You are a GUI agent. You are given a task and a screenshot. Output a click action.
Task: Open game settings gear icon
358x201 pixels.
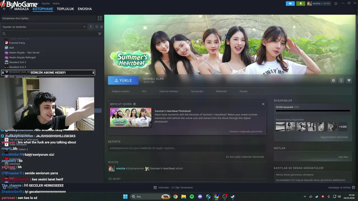pos(333,80)
